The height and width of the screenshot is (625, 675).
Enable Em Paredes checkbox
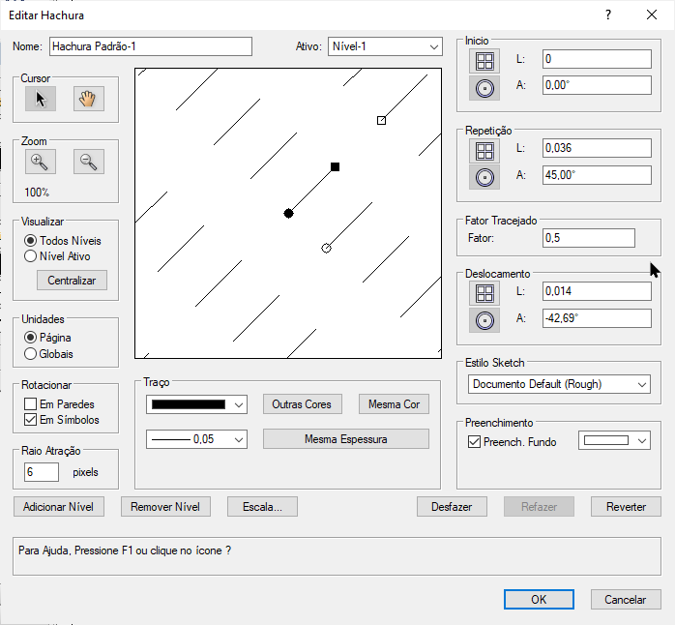click(30, 404)
